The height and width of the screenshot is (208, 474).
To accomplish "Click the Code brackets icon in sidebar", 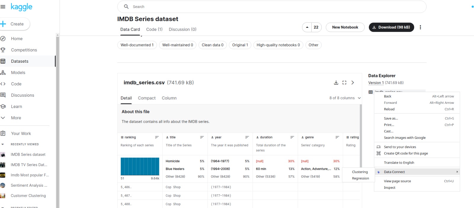I will (x=3, y=84).
